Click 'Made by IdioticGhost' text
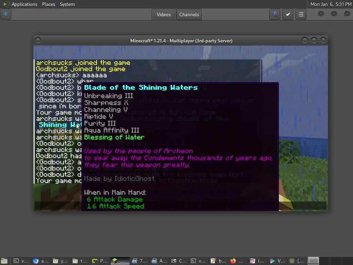353x265 pixels. (119, 179)
